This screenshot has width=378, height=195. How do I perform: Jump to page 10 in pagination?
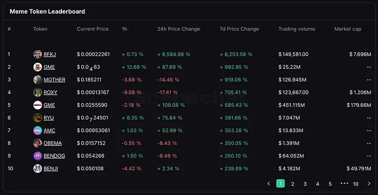point(355,184)
